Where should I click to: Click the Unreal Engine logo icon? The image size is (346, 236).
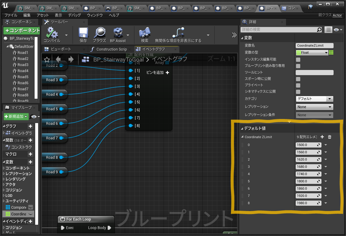click(5, 6)
